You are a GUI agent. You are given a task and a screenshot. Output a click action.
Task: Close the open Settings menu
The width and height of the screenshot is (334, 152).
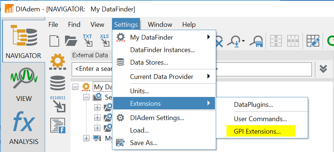click(x=126, y=25)
